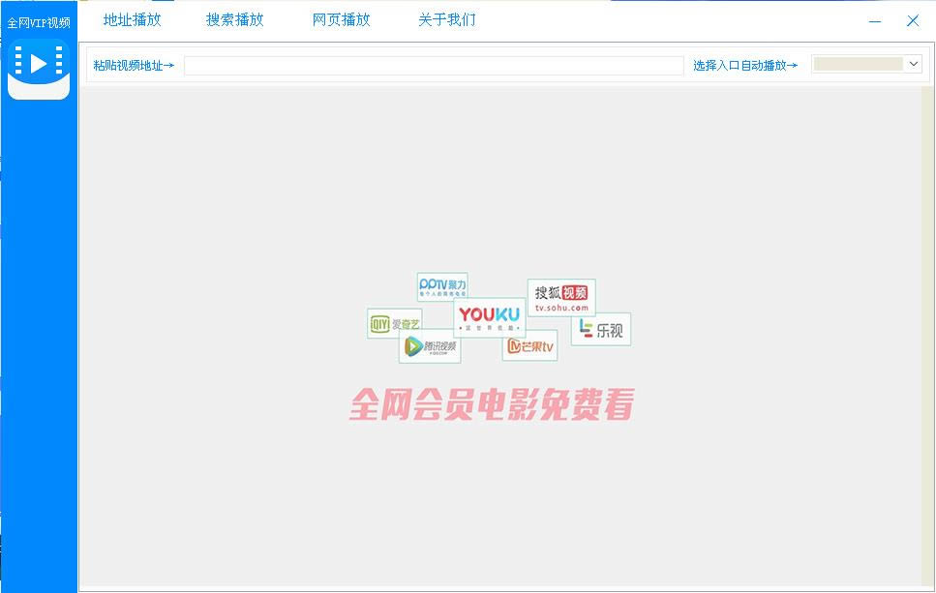Click the video address input field
The height and width of the screenshot is (593, 936).
click(x=434, y=66)
